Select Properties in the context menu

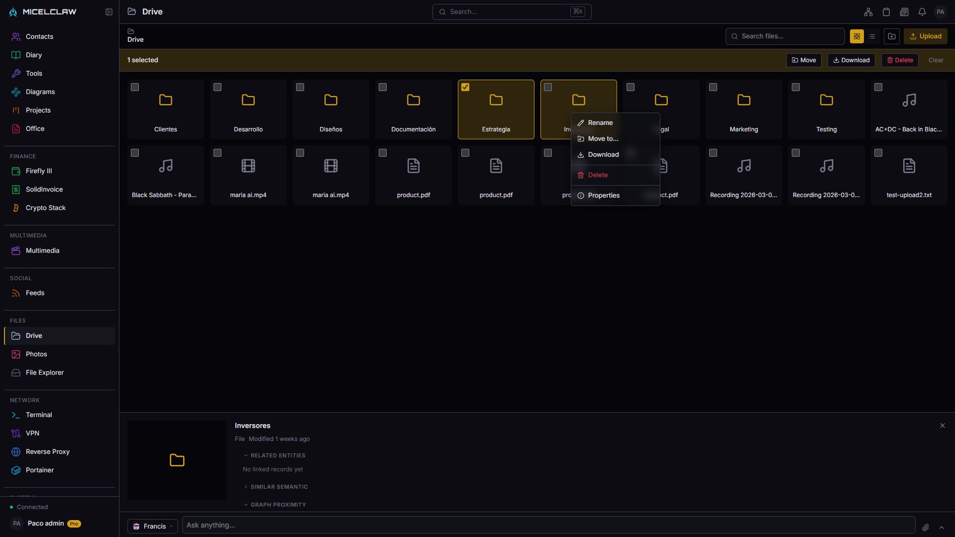(604, 195)
